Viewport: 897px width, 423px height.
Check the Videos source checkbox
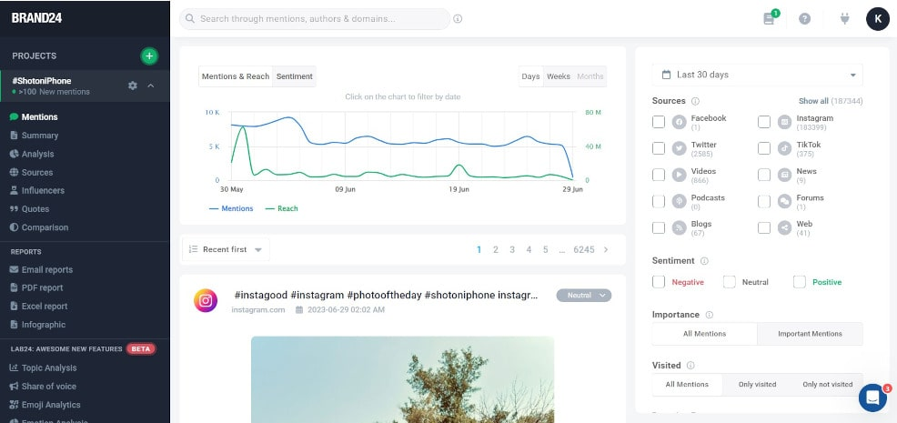pyautogui.click(x=659, y=175)
